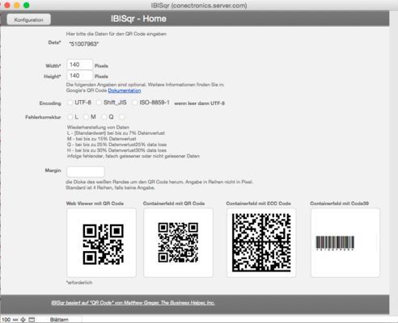The image size is (398, 323).
Task: Click the zoom level 100 indicator
Action: 6,320
